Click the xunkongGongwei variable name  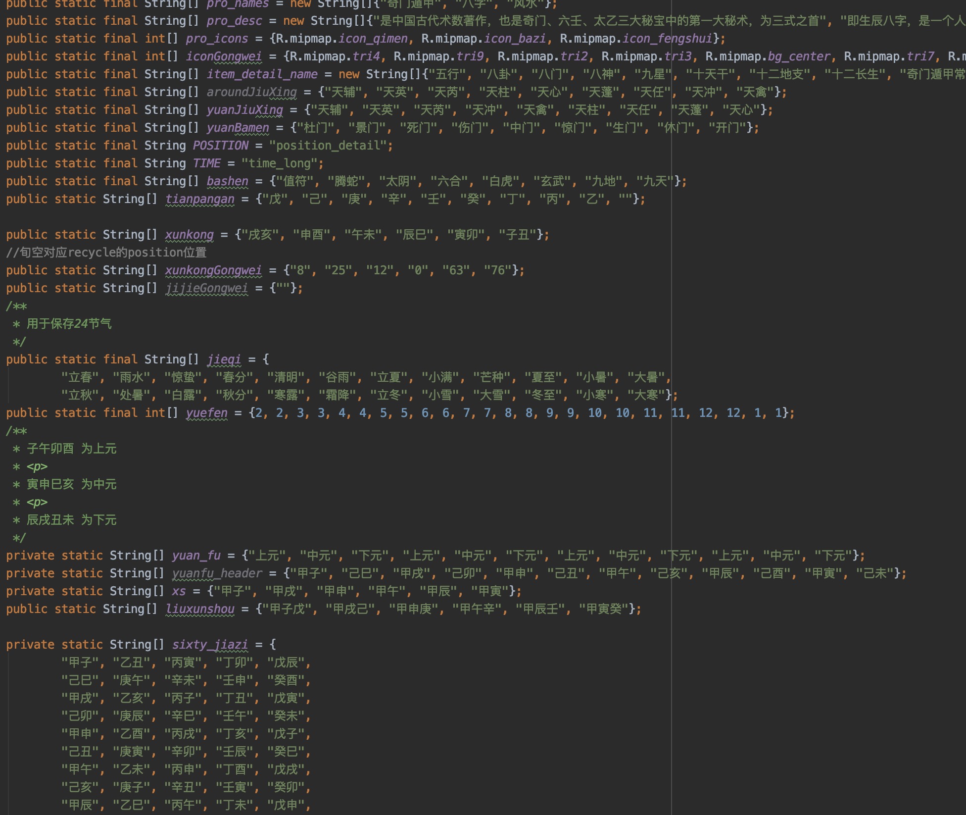[x=213, y=270]
